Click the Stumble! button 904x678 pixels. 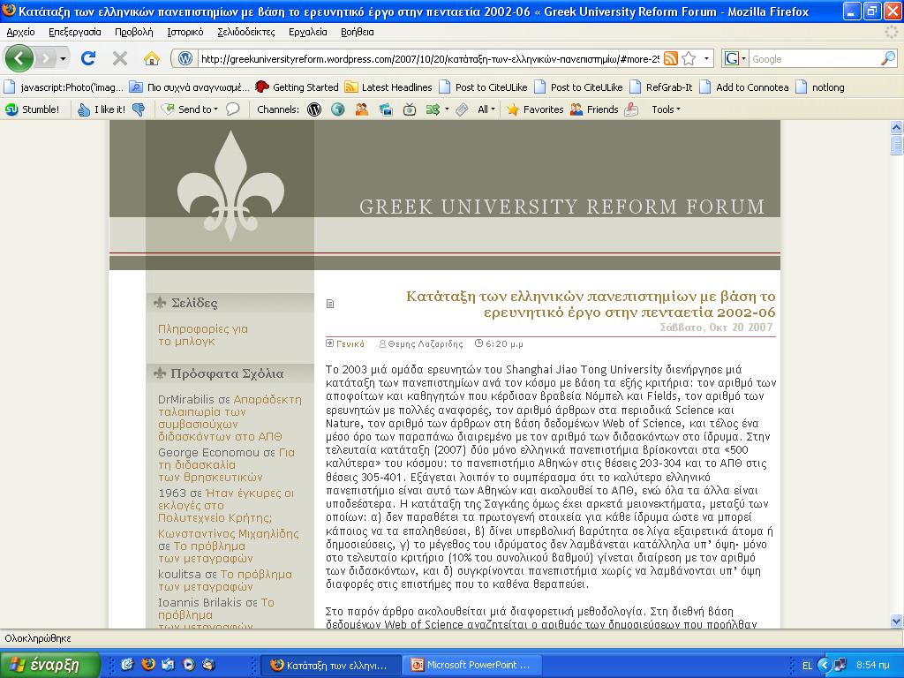(x=33, y=109)
